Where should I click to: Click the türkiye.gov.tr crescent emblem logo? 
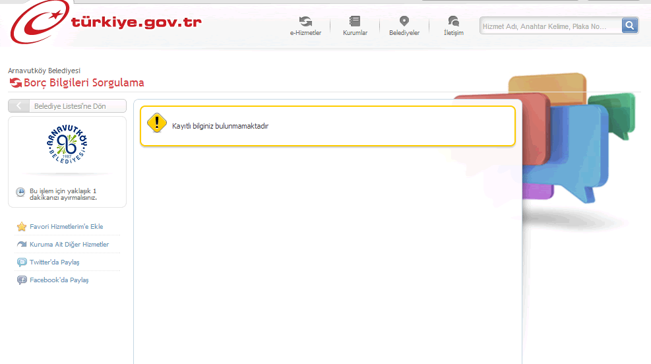pos(38,24)
